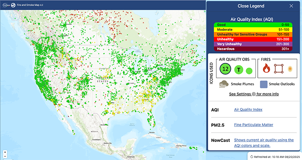Click the CUBA map label
The width and height of the screenshot is (302, 160).
pos(158,137)
